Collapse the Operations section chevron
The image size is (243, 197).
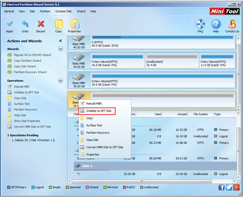pos(61,80)
